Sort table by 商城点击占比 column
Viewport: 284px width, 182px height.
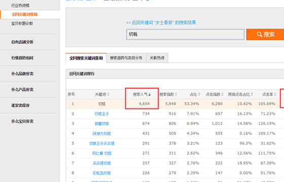click(240, 94)
